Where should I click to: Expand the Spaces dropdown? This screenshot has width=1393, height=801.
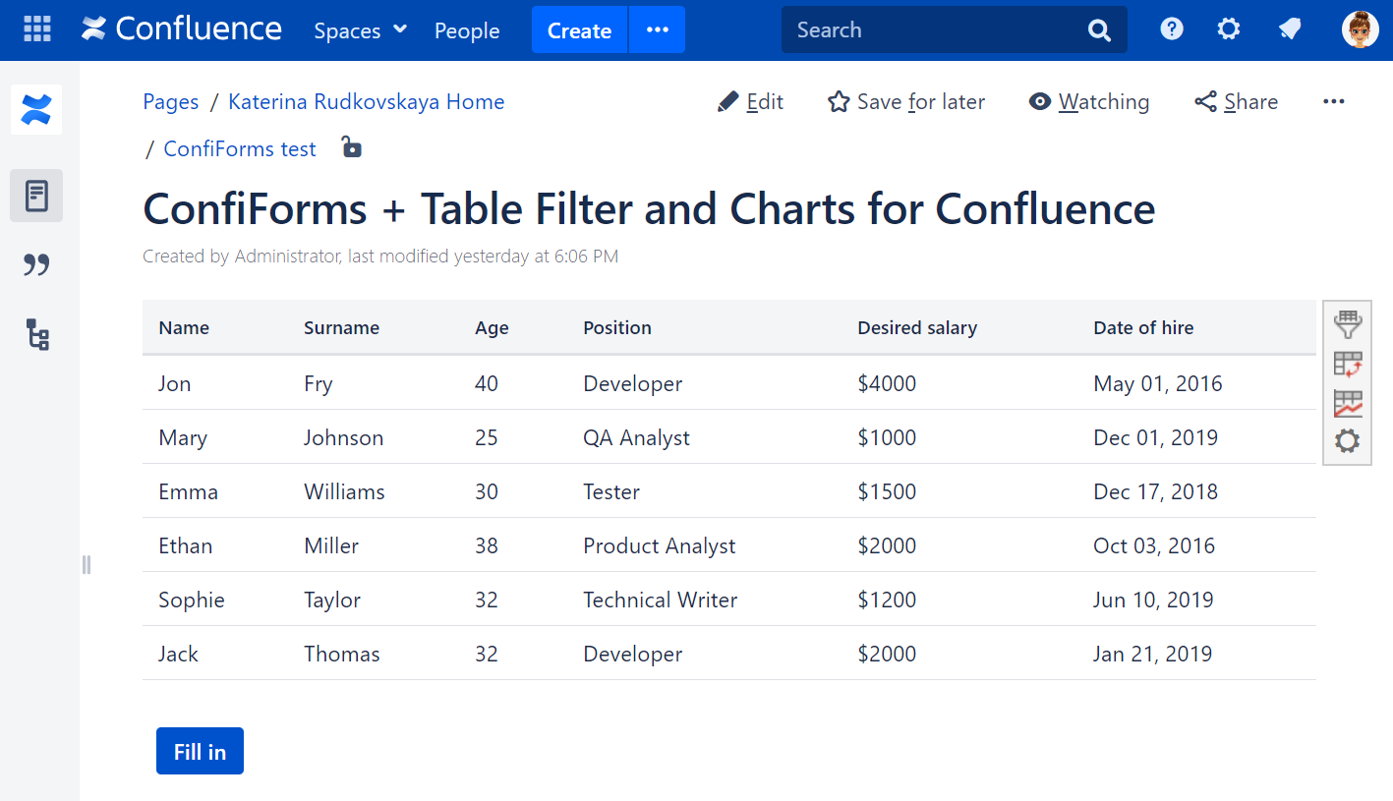point(359,30)
